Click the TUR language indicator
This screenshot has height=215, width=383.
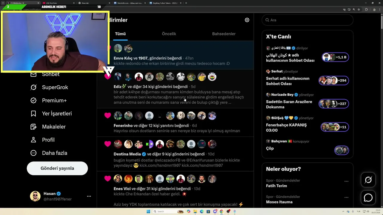[x=358, y=211]
